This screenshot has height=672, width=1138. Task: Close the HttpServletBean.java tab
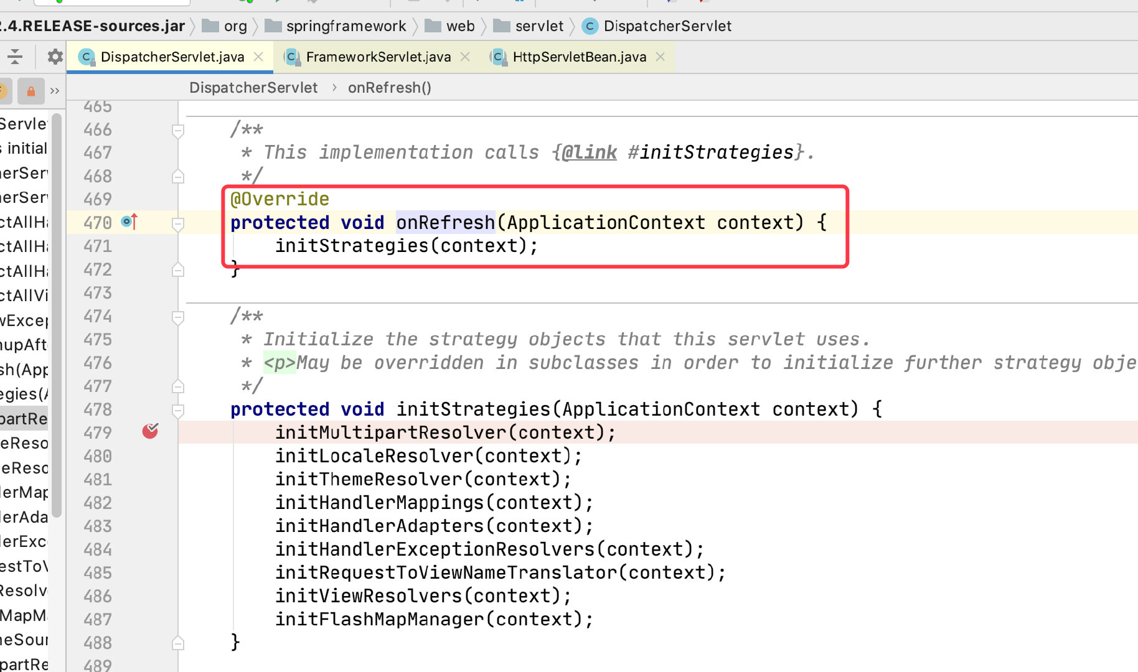tap(661, 57)
